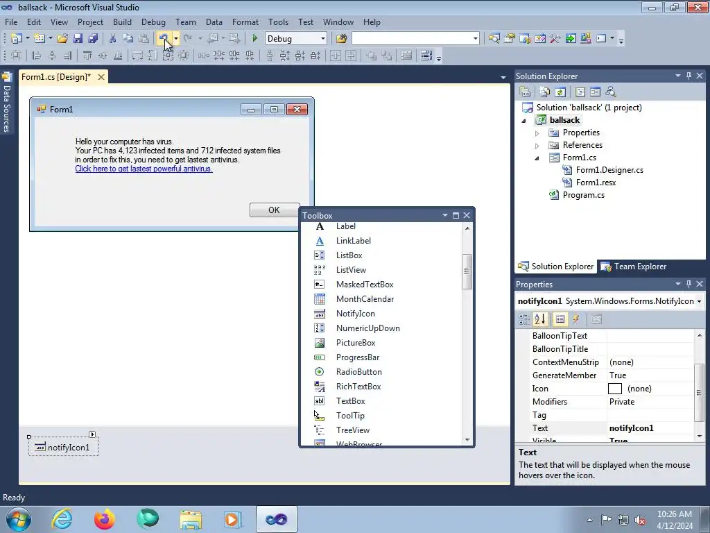
Task: Open the notifyIcon1 smart tag arrow
Action: point(92,434)
